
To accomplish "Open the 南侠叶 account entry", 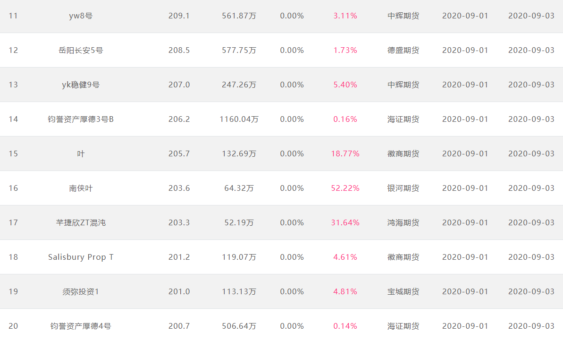I will [x=81, y=188].
